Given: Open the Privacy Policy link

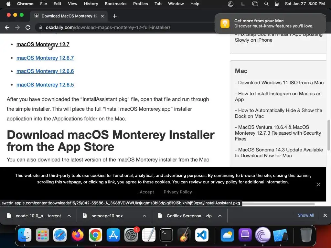Looking at the screenshot, I should coord(178,192).
